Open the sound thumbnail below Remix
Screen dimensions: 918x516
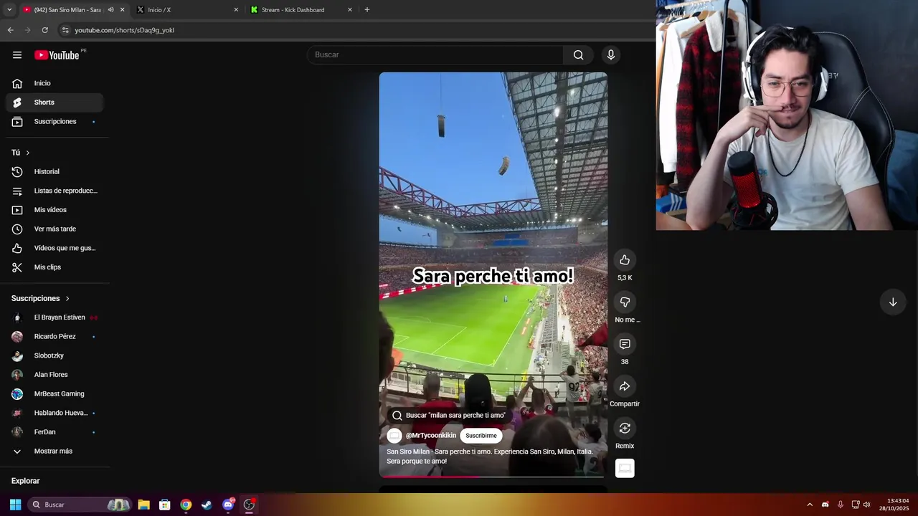625,468
